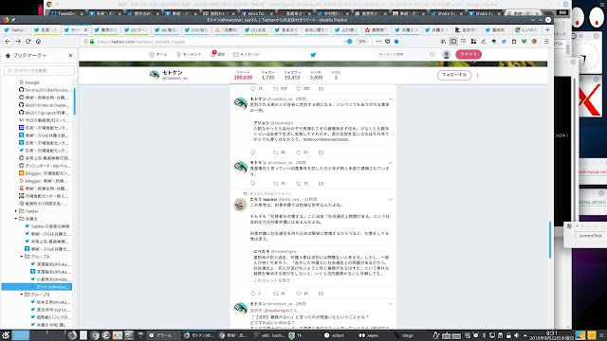This screenshot has height=341, width=607.
Task: Collapse the グループA bookmark folder
Action: click(22, 257)
